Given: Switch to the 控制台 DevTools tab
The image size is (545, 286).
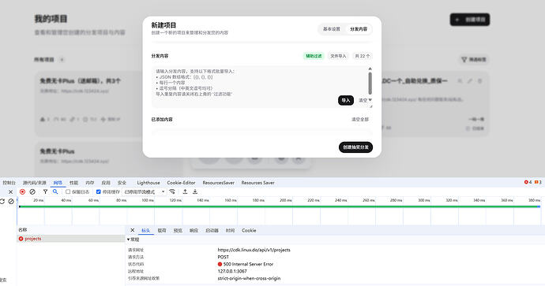Looking at the screenshot, I should pos(9,183).
